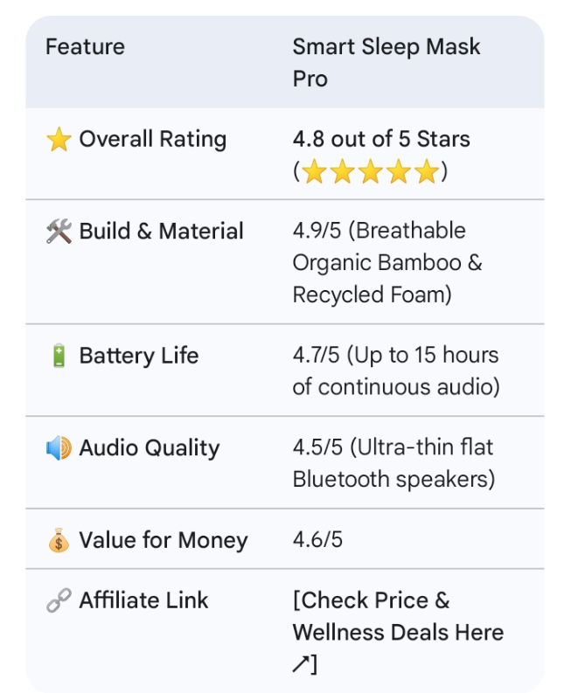The width and height of the screenshot is (578, 693).
Task: Click the 4.6/5 Value for Money score
Action: 317,540
